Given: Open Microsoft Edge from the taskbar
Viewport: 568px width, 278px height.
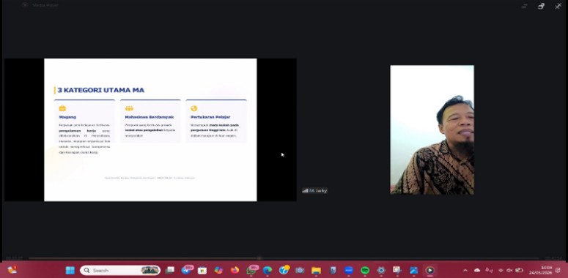Looking at the screenshot, I should [x=268, y=270].
